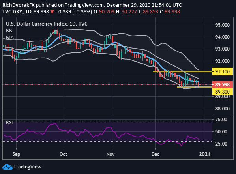This screenshot has width=236, height=174.
Task: Click the TradingView cloud logo icon
Action: pos(7,167)
